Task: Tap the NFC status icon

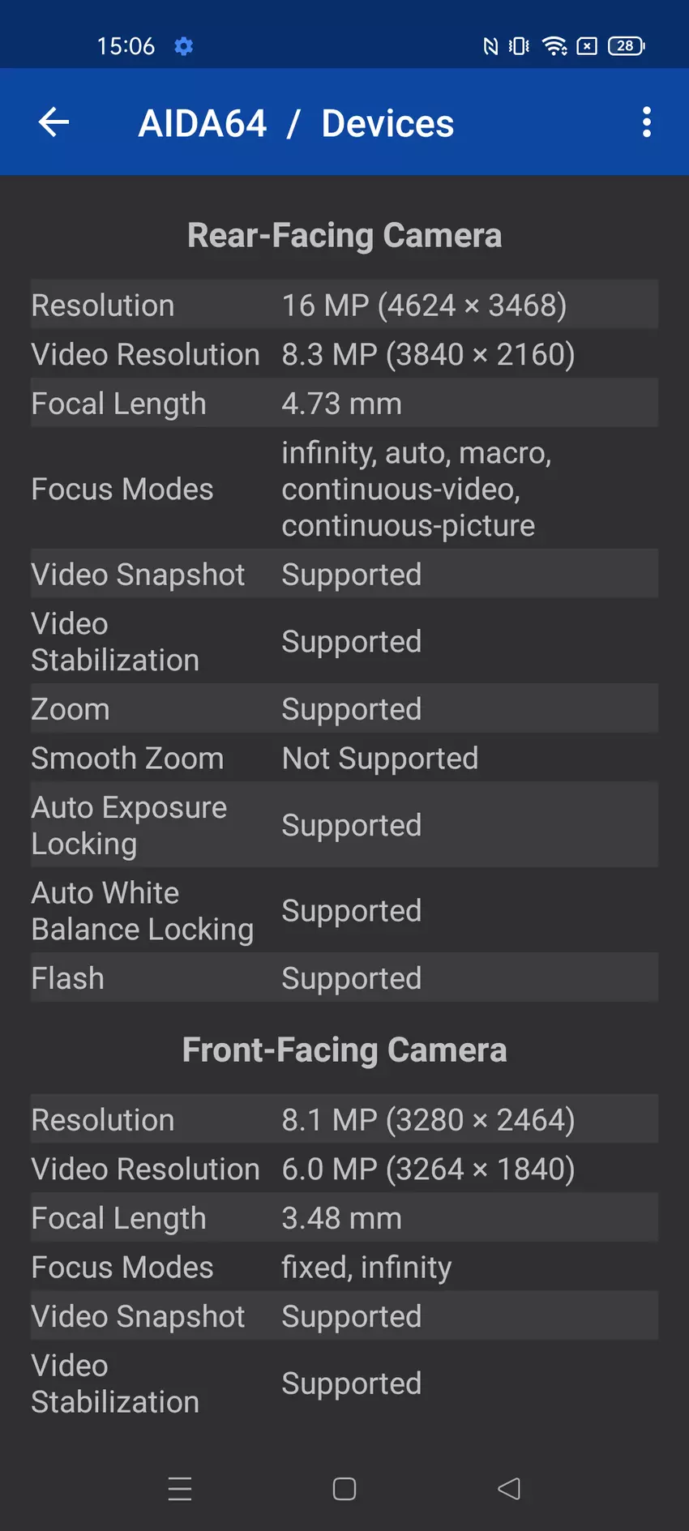Action: 490,46
